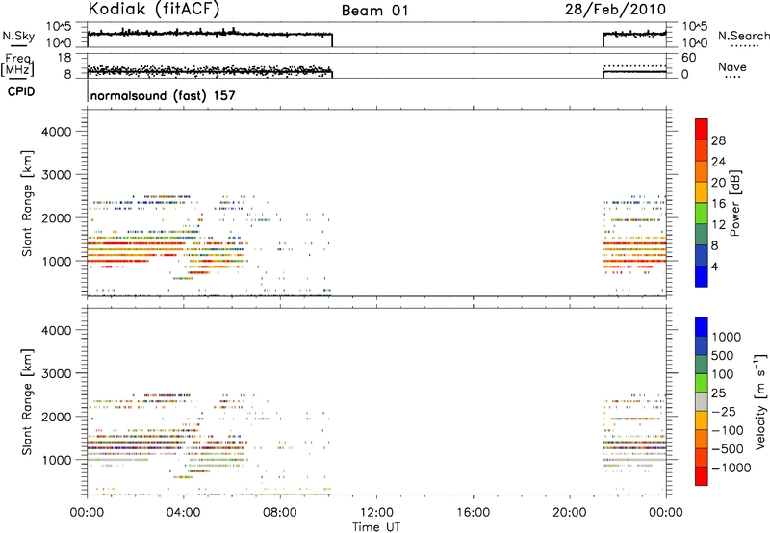Click the "CPID" row label
Viewport: 770px width, 533px height.
coord(21,91)
